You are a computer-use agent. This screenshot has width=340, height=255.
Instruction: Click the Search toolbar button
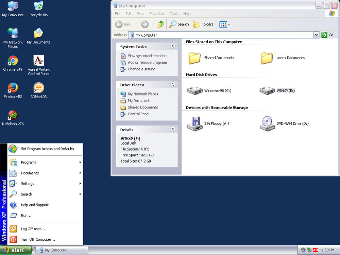(179, 24)
